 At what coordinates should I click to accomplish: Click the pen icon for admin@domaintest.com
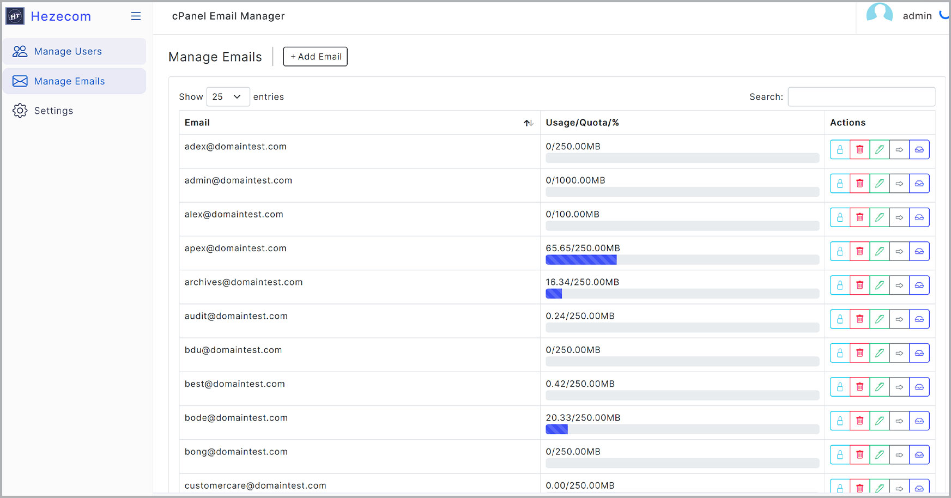[x=880, y=184]
